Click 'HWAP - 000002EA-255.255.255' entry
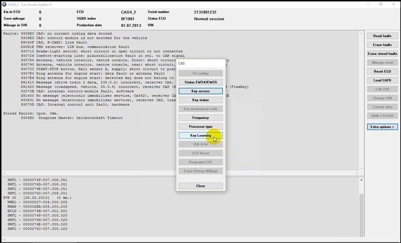The height and width of the screenshot is (243, 401). coord(37,206)
